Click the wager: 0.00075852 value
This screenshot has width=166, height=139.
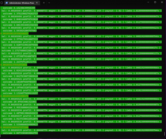(x=60, y=22)
